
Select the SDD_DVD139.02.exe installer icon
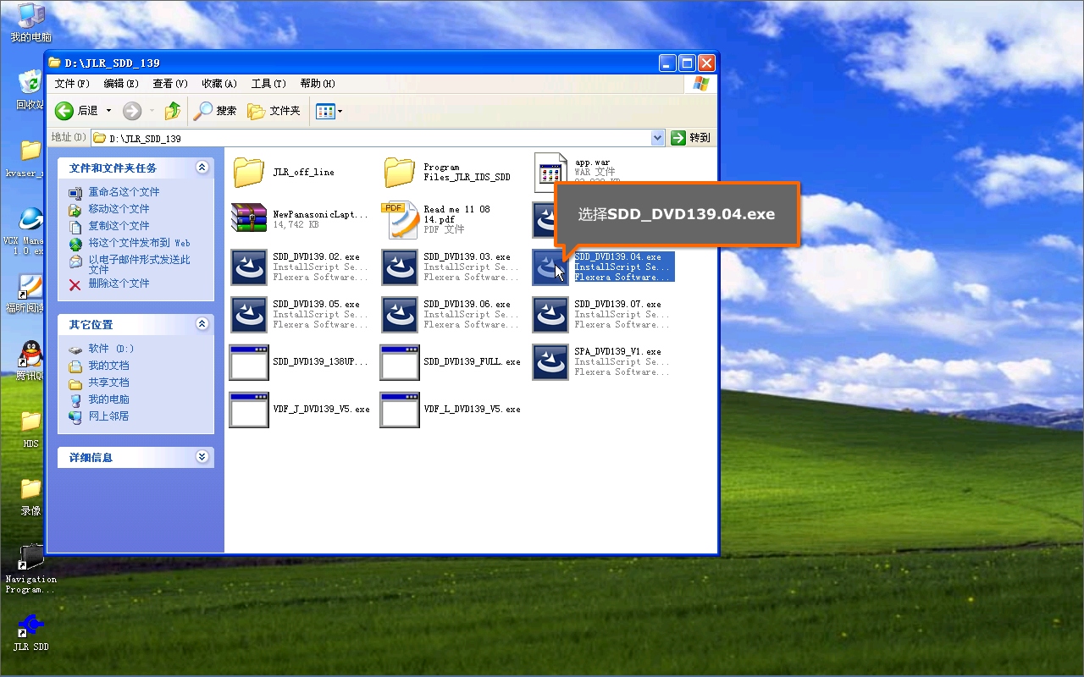click(x=249, y=267)
